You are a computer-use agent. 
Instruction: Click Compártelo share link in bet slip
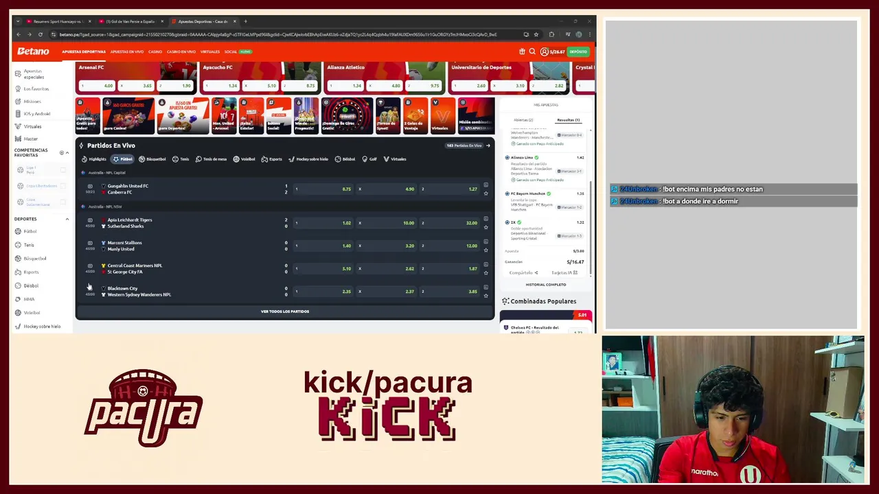pos(523,272)
